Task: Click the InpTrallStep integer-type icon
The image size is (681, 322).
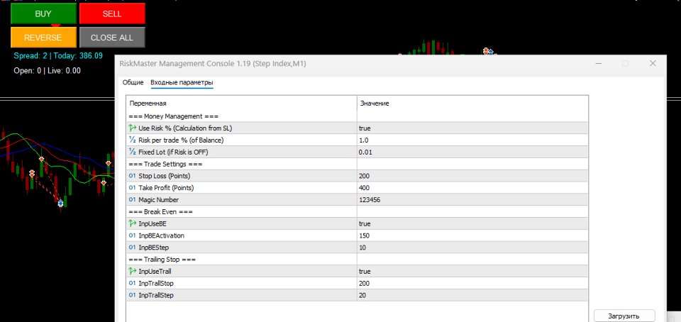Action: point(133,295)
